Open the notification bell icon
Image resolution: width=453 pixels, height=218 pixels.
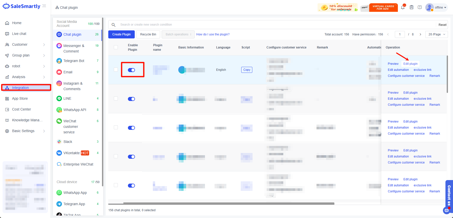point(403,7)
